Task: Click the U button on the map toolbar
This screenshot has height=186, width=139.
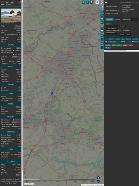Action: point(83,2)
